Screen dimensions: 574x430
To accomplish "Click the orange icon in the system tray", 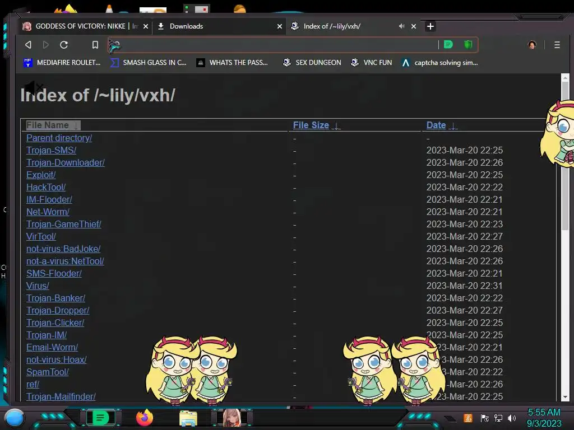I will [x=468, y=418].
